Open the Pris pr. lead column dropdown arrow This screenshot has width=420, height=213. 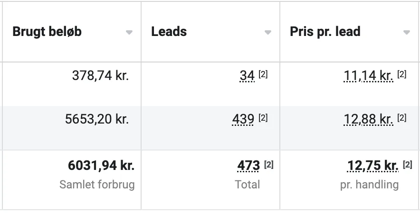tap(407, 32)
